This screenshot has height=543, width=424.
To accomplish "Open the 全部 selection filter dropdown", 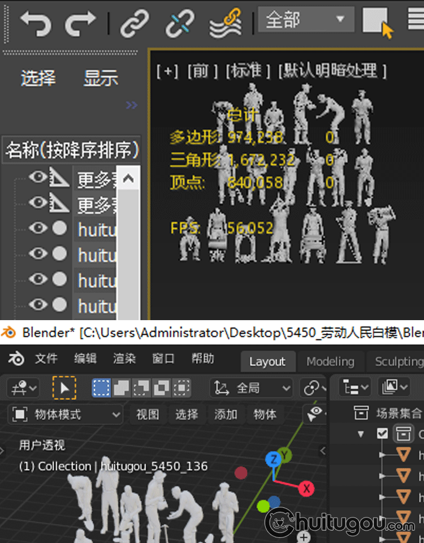I will [306, 19].
